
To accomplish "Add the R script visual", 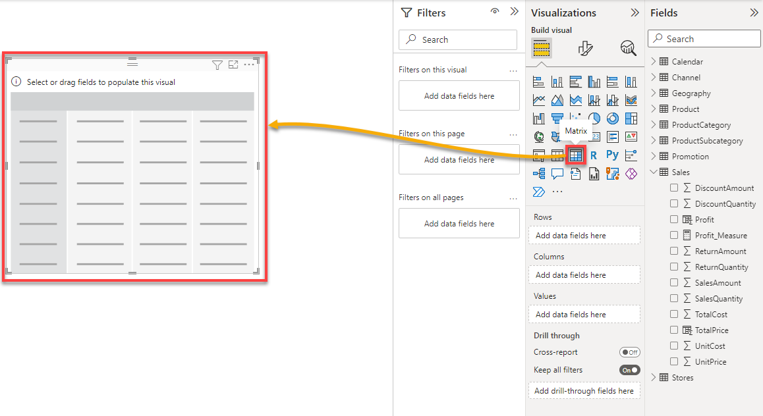I will coord(594,155).
